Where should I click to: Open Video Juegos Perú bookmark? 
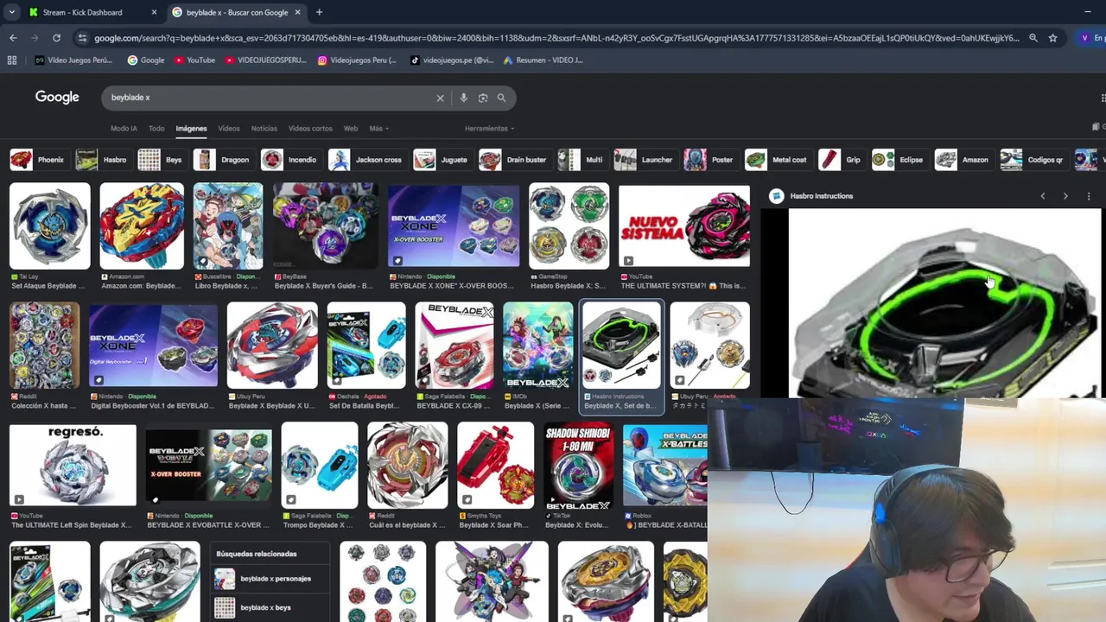(x=73, y=60)
